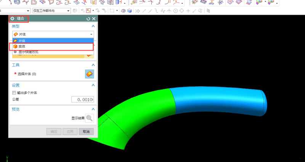
Task: Click the four-arrow move snap icon
Action: [138, 11]
